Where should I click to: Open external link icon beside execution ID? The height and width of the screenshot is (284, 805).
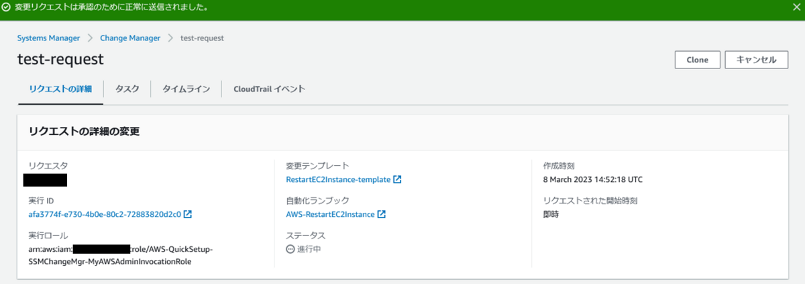(188, 215)
